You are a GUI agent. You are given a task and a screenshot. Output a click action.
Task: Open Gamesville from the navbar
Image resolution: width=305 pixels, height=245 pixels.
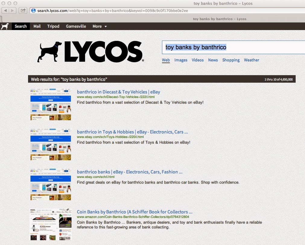click(76, 26)
